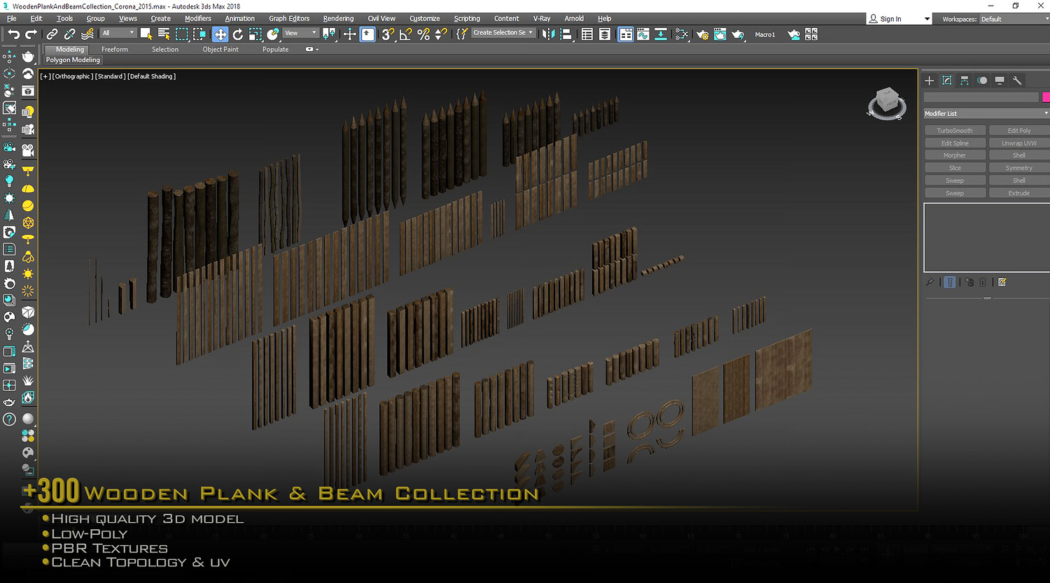Click the [Default Shading] viewport label
This screenshot has height=583, width=1050.
(x=152, y=76)
